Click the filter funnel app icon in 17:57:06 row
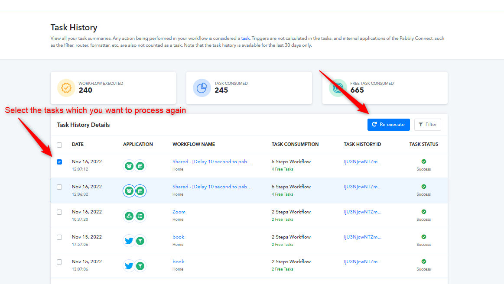 [140, 241]
